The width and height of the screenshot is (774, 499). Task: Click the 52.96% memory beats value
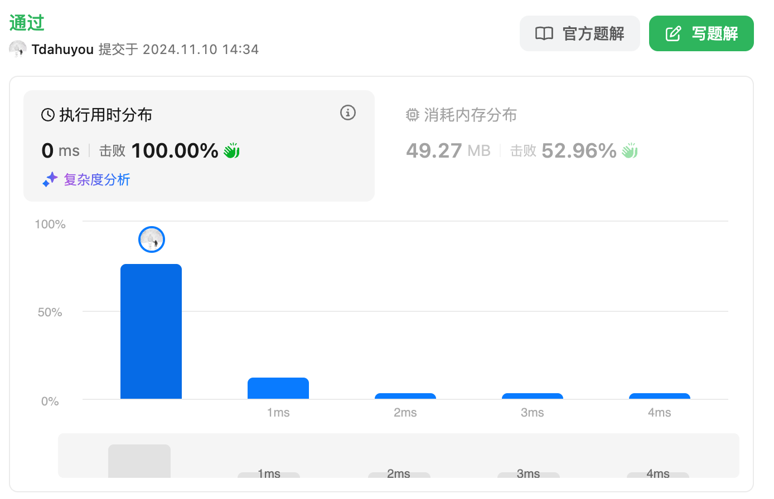coord(579,150)
